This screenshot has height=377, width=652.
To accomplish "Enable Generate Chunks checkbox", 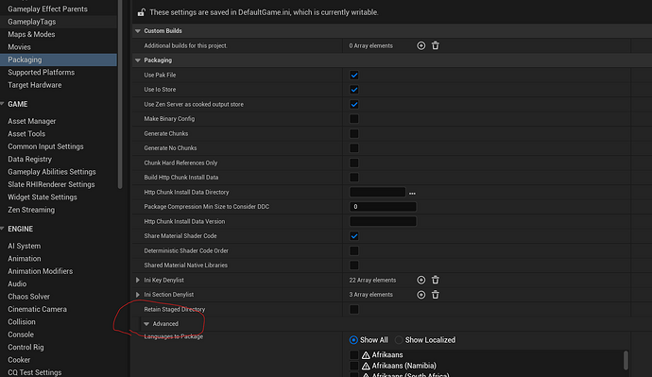I will [353, 133].
